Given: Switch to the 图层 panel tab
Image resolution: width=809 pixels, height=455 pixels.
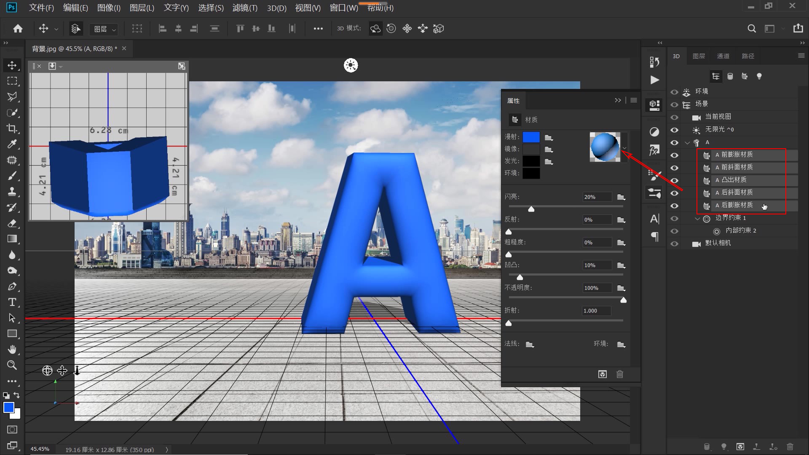Looking at the screenshot, I should [699, 56].
